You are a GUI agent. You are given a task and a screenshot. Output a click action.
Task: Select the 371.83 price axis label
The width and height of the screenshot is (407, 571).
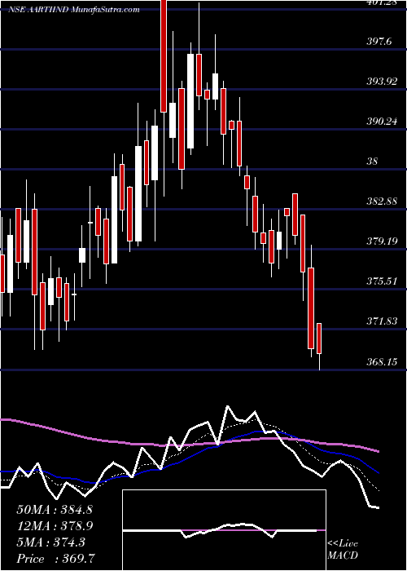[x=382, y=321]
